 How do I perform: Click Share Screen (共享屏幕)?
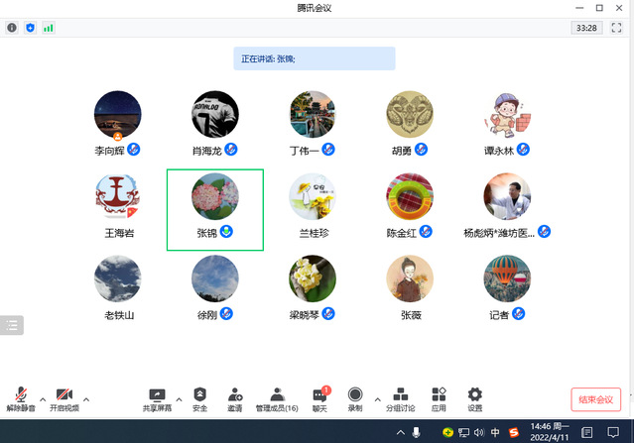157,398
